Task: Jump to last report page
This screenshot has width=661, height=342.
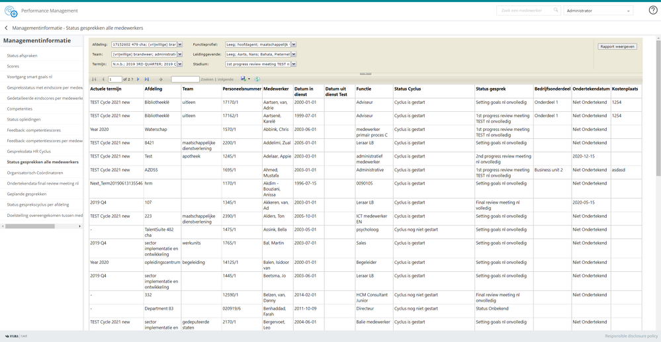Action: 147,79
